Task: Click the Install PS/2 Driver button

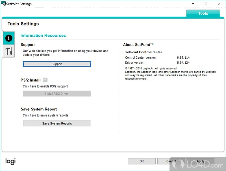Action: tap(57, 94)
